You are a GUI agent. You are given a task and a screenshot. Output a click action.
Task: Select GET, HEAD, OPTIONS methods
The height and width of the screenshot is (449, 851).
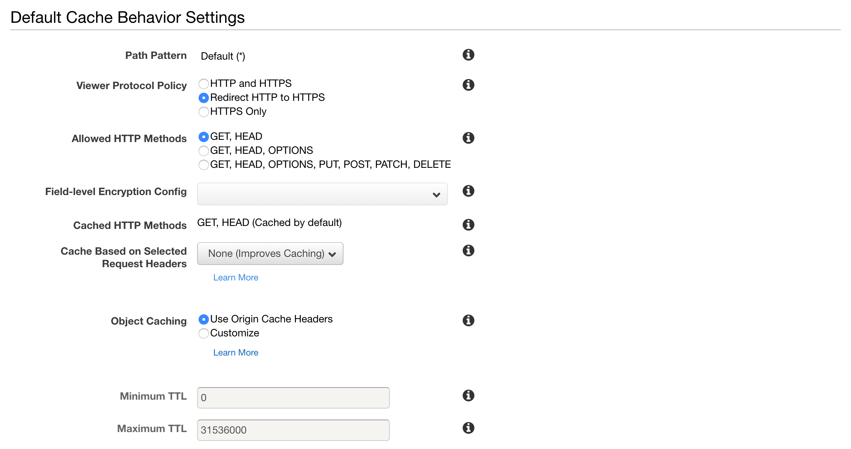tap(204, 151)
